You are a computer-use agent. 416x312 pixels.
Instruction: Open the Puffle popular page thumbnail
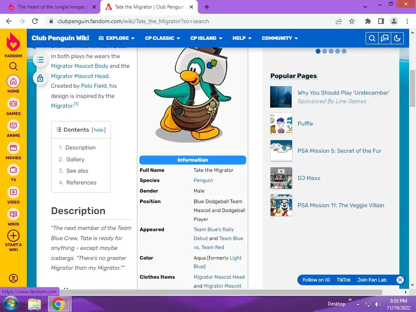(281, 123)
